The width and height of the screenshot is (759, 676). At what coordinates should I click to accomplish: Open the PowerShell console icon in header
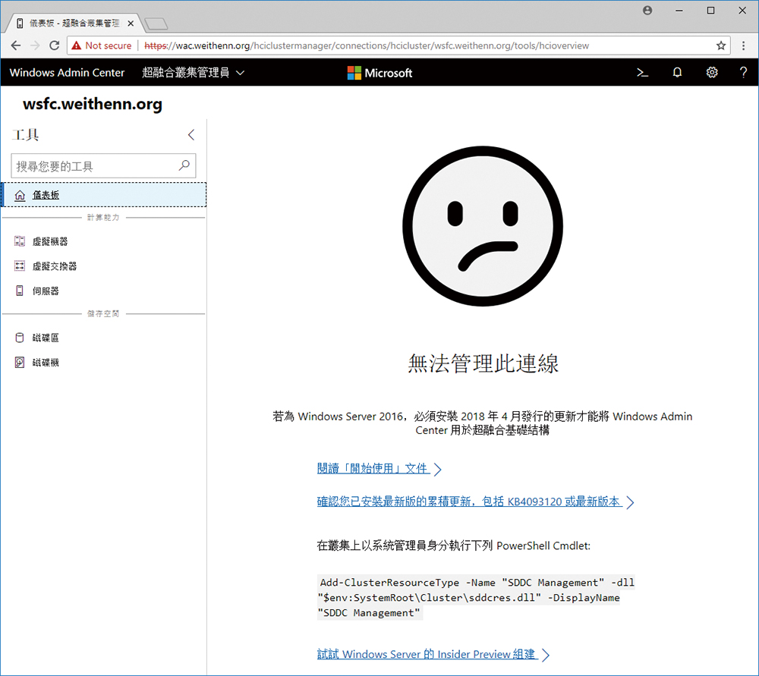coord(642,73)
